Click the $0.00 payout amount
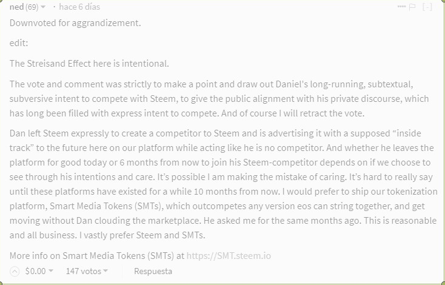Viewport: 445px width, 285px height. click(35, 271)
